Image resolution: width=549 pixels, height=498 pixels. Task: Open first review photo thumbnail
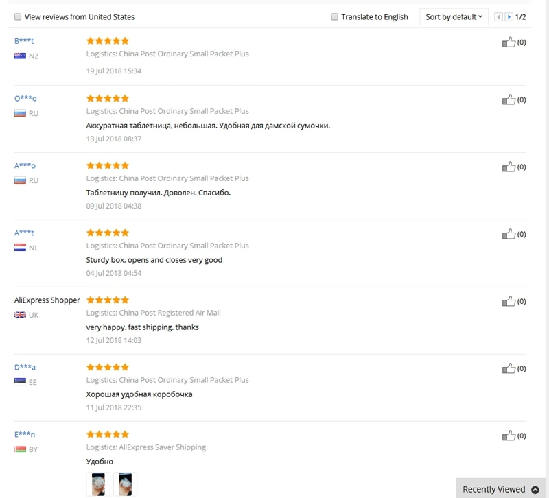coord(98,484)
